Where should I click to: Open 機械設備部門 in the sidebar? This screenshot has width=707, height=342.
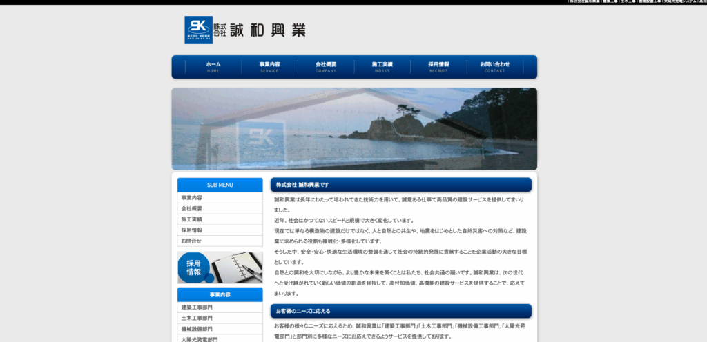(x=220, y=329)
